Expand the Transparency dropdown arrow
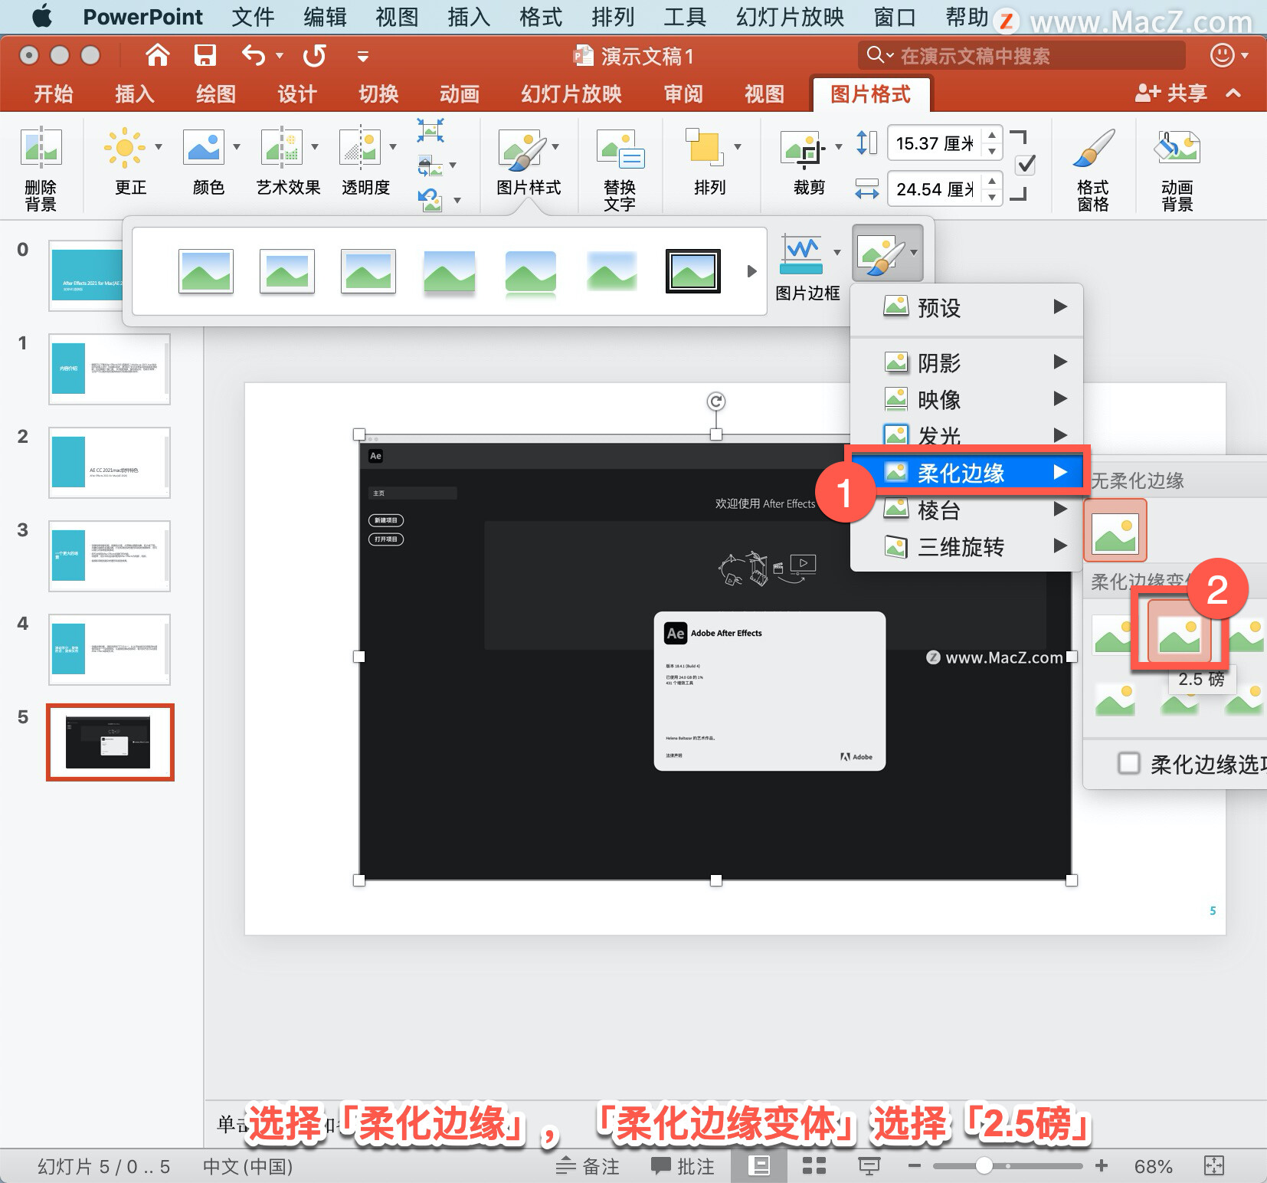This screenshot has width=1267, height=1183. point(393,147)
